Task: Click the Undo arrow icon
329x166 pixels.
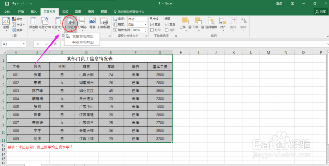Action: point(14,4)
